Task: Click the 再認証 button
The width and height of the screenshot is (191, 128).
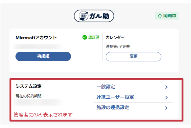Action: pos(43,56)
